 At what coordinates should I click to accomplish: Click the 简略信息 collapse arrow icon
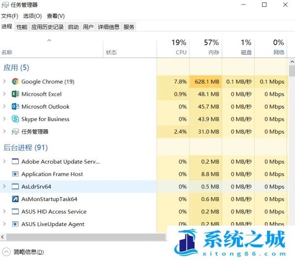pyautogui.click(x=6, y=252)
